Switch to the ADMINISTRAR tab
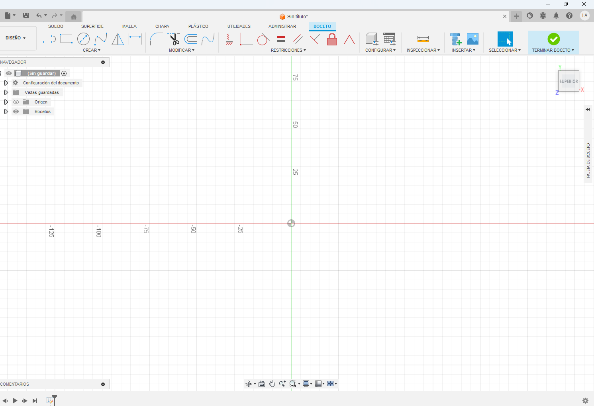Image resolution: width=594 pixels, height=406 pixels. pyautogui.click(x=282, y=26)
